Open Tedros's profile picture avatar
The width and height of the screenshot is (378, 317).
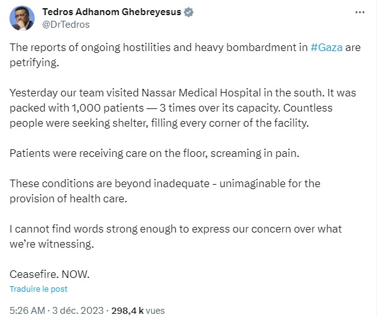(22, 18)
